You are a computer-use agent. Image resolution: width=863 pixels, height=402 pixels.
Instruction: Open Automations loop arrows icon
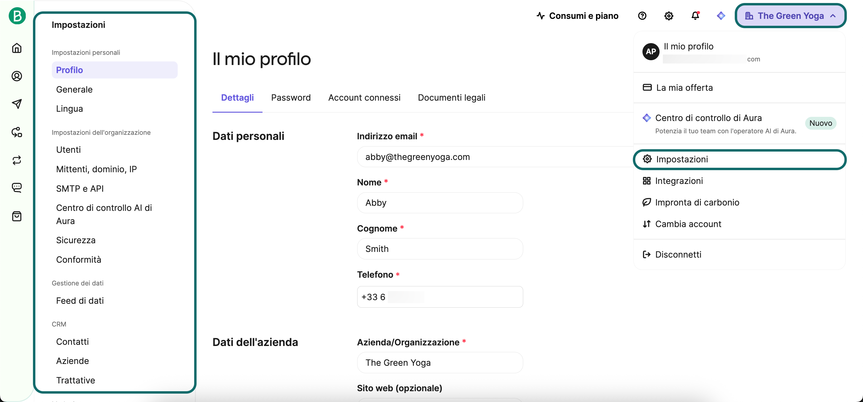pos(17,160)
